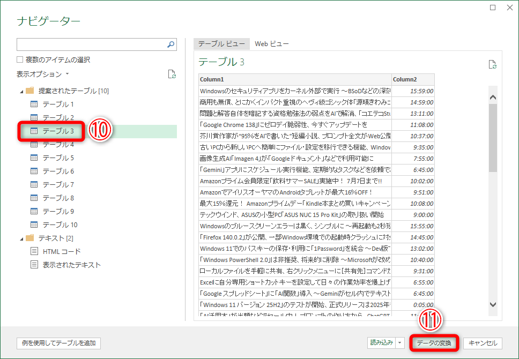This screenshot has width=519, height=359.
Task: Click the データの変換 button
Action: pos(433,343)
